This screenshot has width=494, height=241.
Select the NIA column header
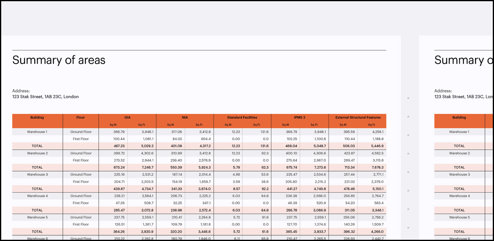tap(185, 117)
